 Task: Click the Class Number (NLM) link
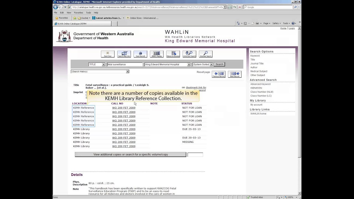coord(262,92)
